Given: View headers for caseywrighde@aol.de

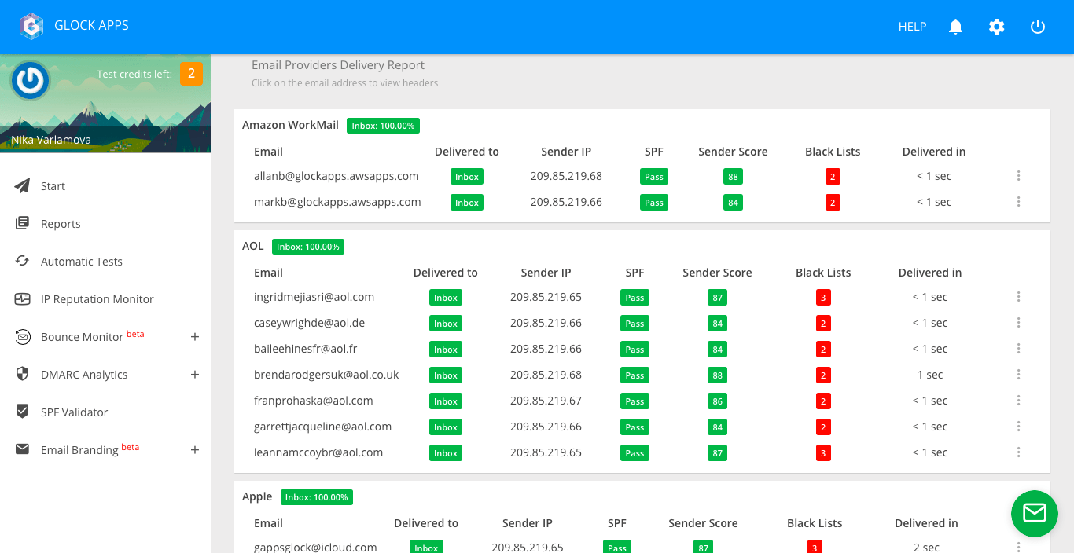Looking at the screenshot, I should 309,323.
